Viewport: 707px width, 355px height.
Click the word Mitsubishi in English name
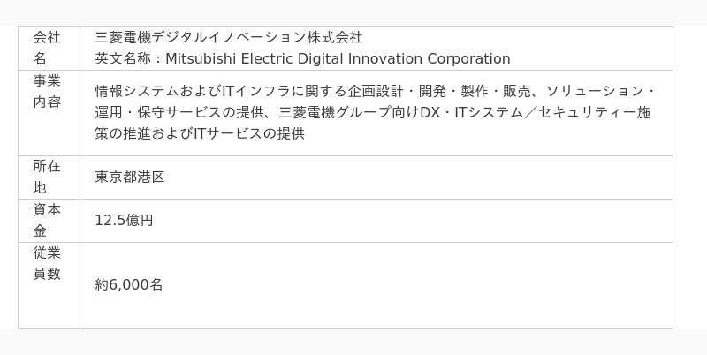[x=198, y=59]
